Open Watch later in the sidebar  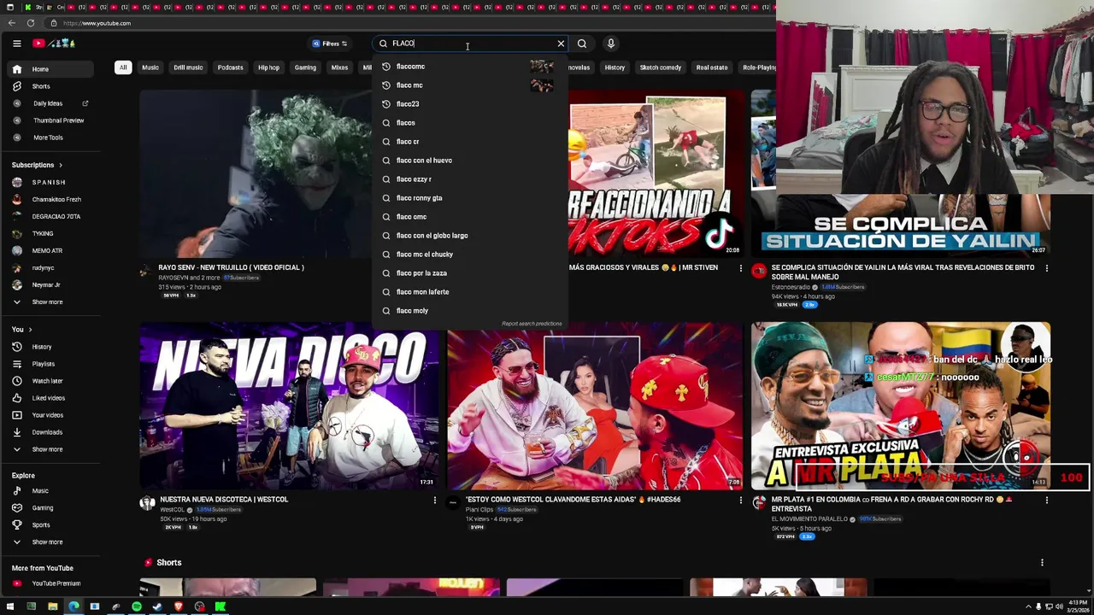click(x=52, y=381)
